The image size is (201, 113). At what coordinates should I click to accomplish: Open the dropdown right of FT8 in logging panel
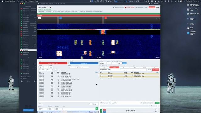95,104
